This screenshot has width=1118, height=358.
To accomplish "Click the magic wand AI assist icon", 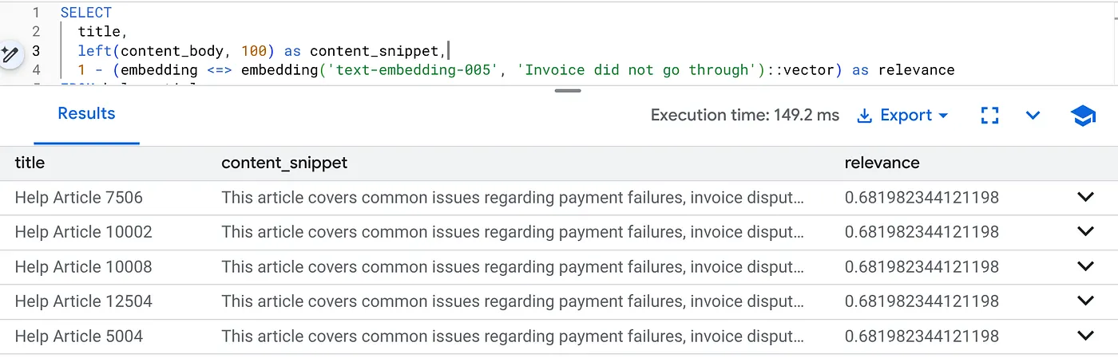I will click(x=10, y=54).
